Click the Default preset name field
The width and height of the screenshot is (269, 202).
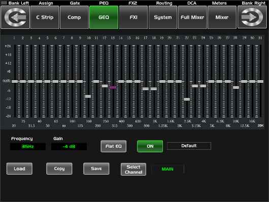(x=189, y=146)
